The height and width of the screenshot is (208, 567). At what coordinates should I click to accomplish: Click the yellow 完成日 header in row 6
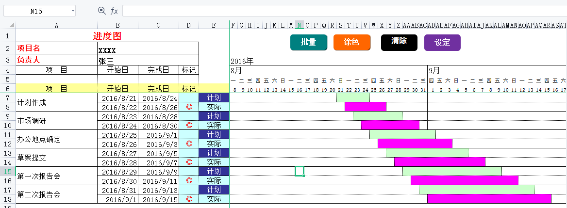coord(158,88)
